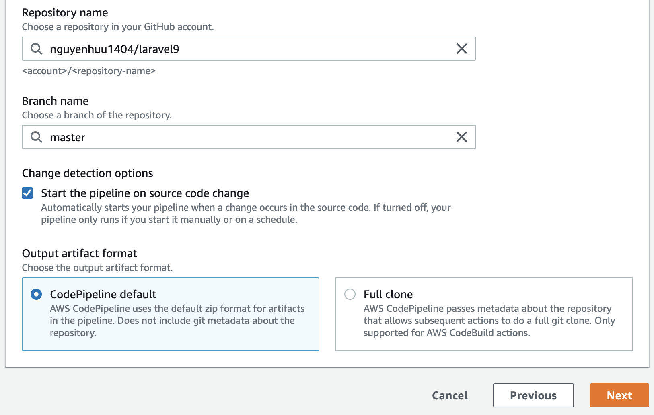
Task: Click the Next button
Action: (x=619, y=395)
